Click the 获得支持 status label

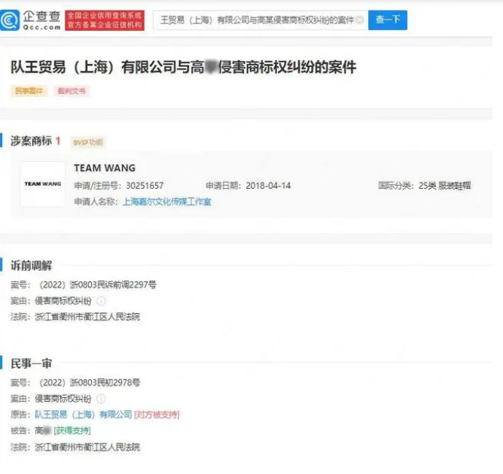tap(72, 430)
